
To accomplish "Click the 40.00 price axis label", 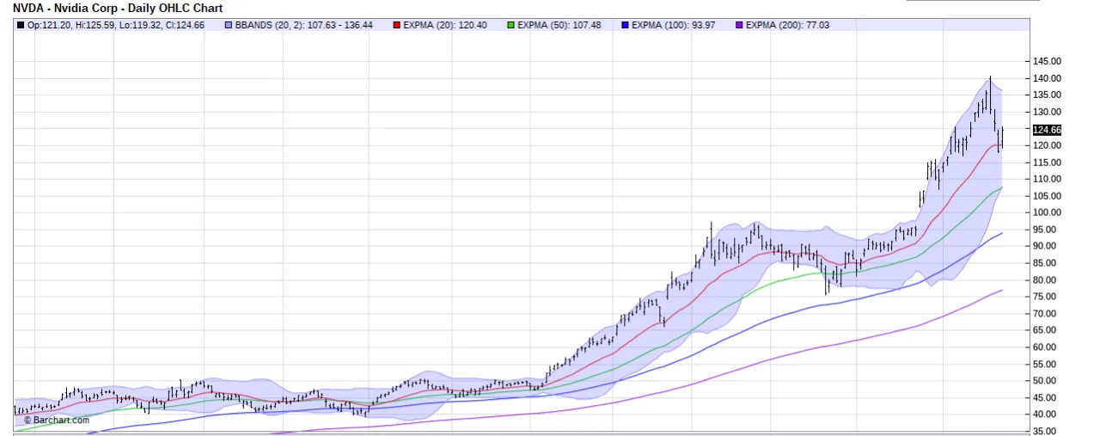I will [x=1047, y=415].
